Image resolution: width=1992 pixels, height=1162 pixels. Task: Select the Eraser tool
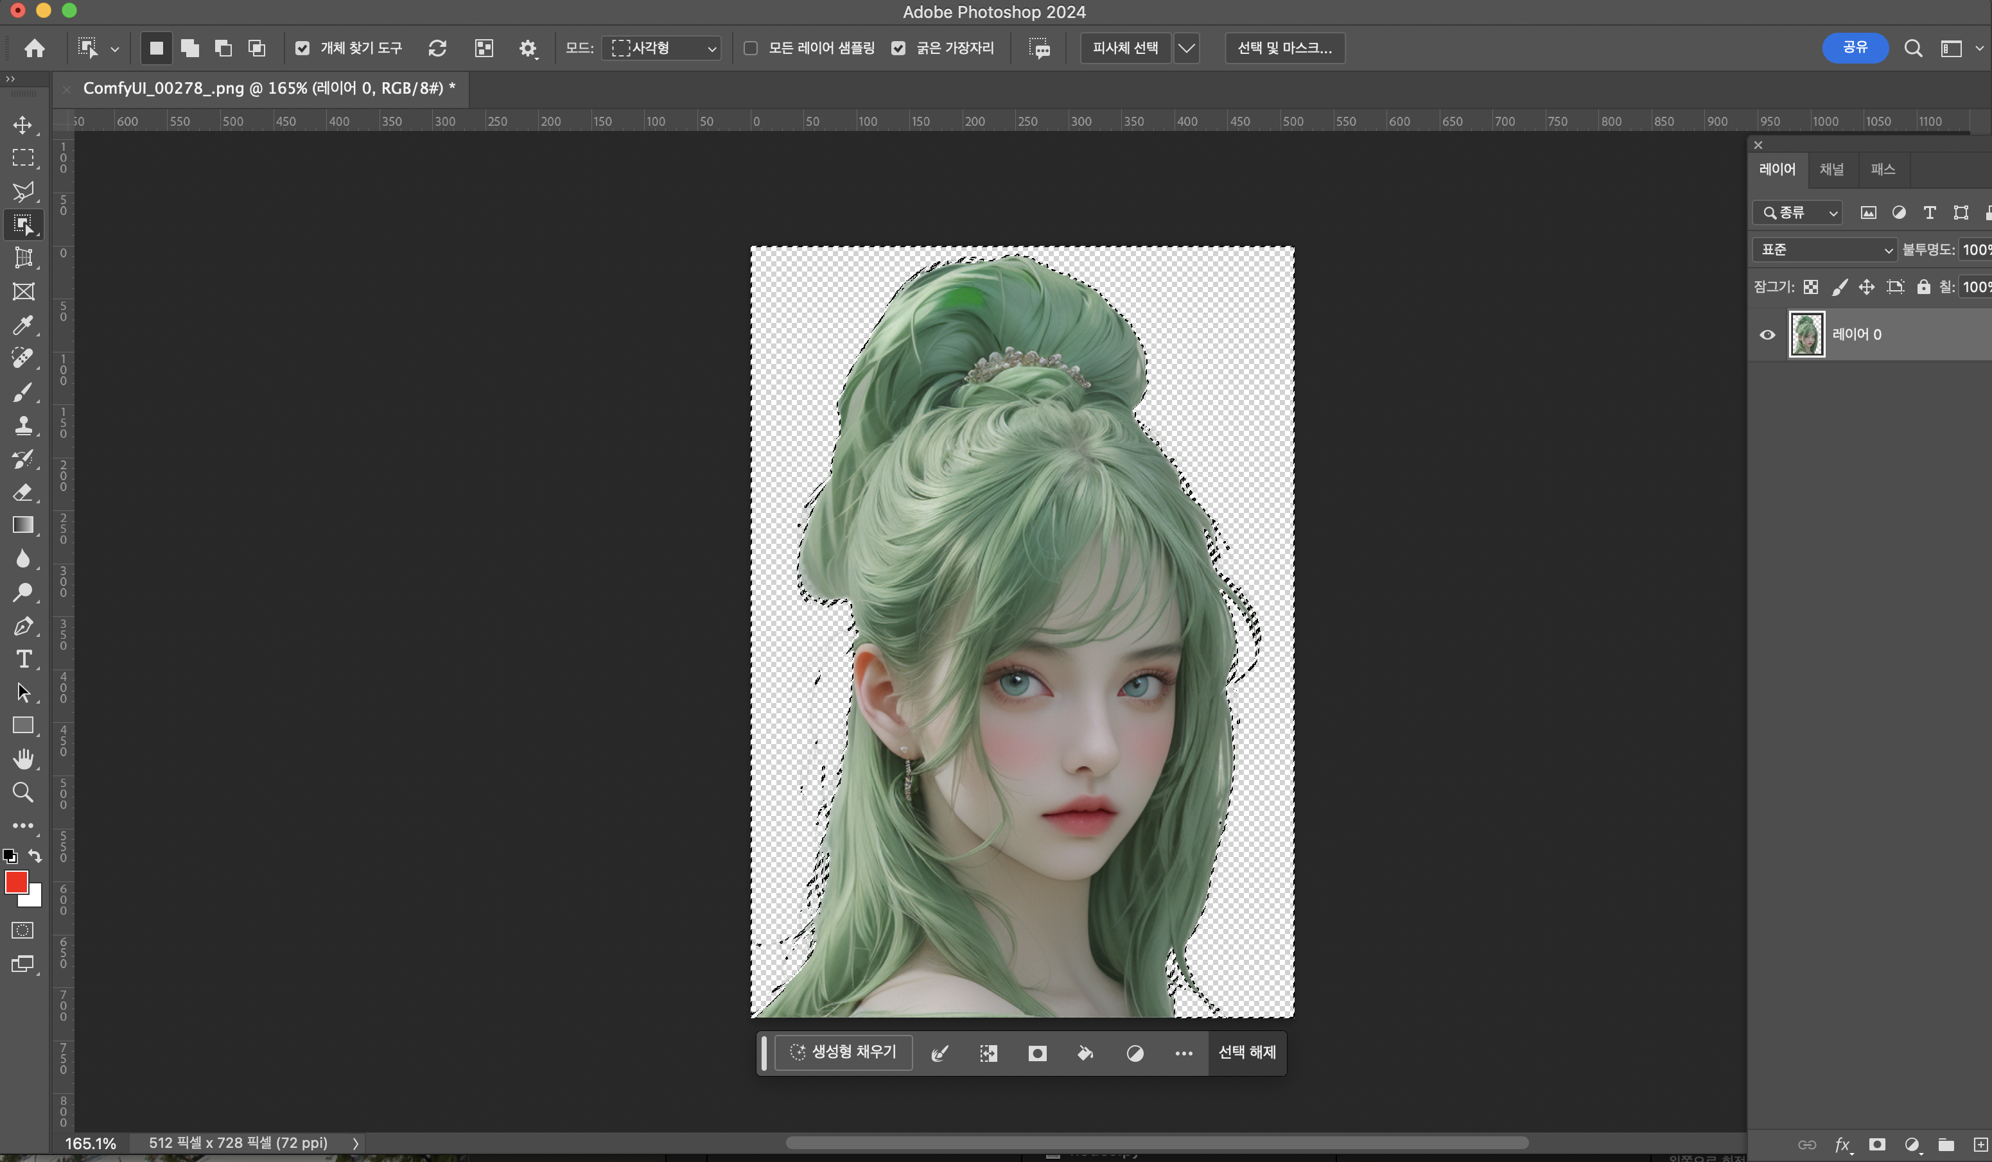click(23, 492)
